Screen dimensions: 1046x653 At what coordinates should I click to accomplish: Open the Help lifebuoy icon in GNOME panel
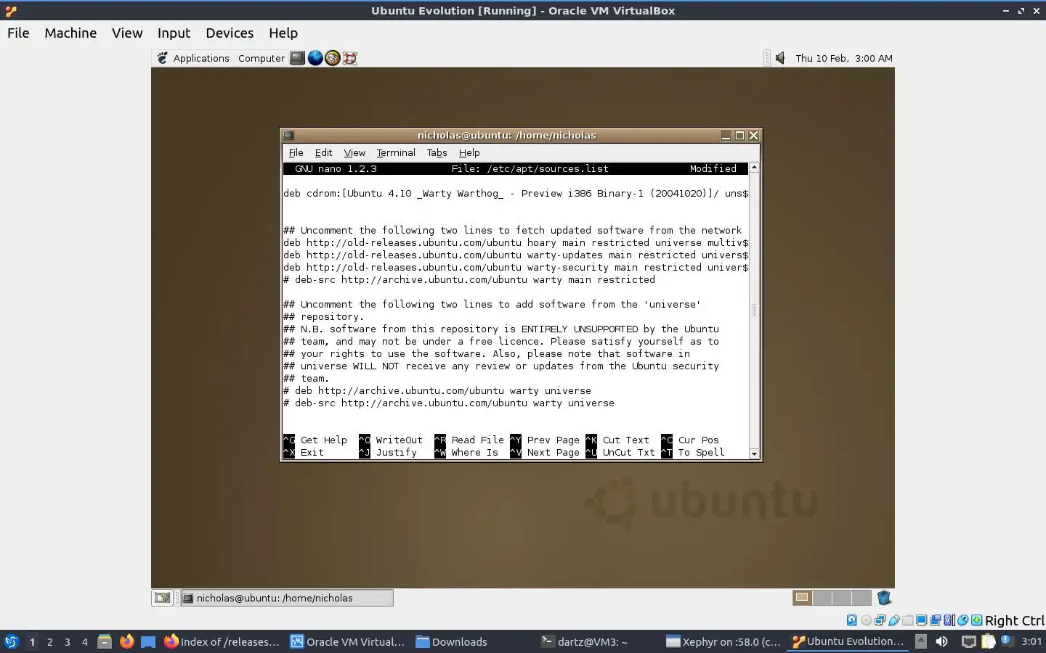(350, 58)
